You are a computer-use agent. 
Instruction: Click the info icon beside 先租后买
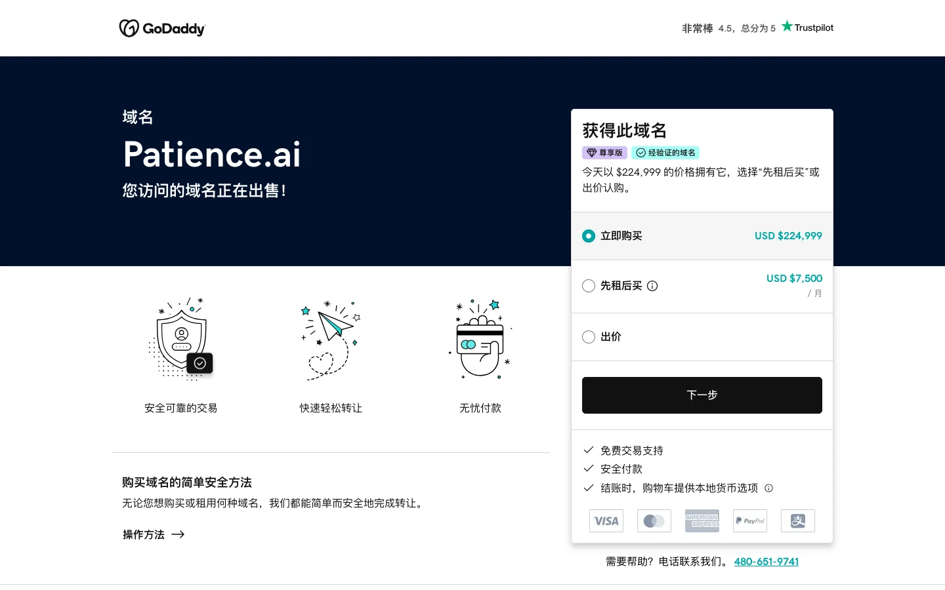click(x=652, y=286)
